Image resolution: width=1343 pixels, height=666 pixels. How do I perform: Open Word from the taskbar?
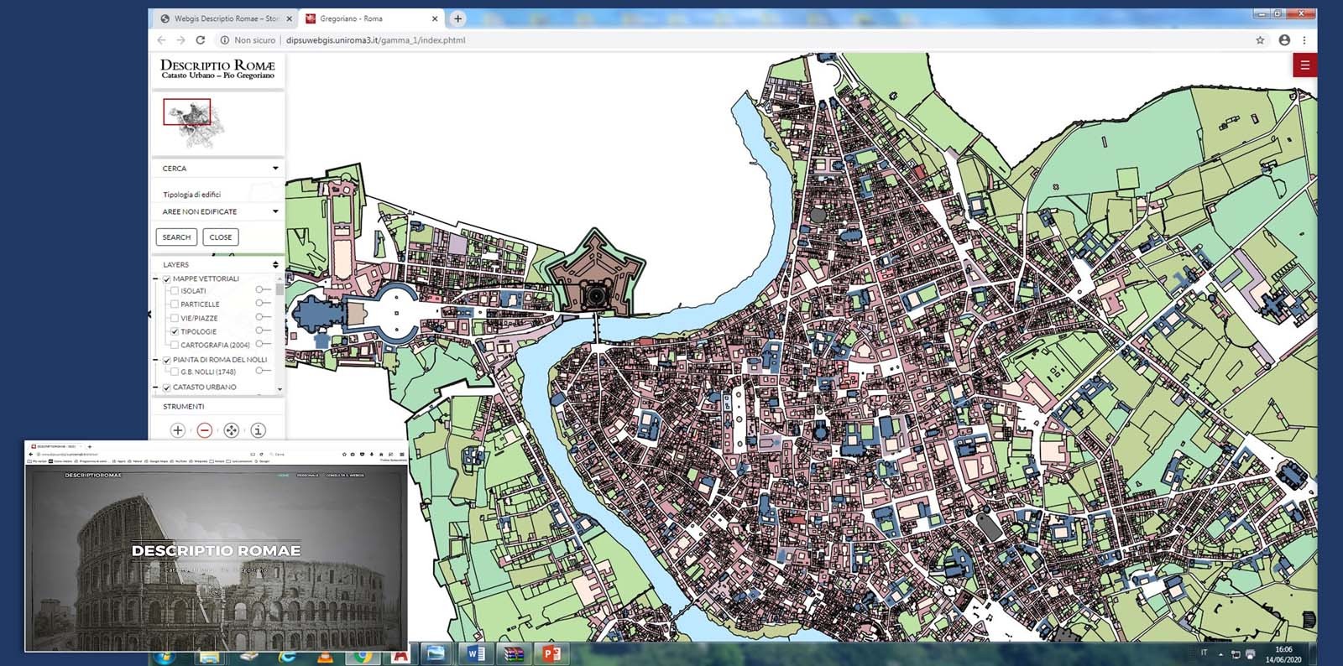click(x=475, y=653)
